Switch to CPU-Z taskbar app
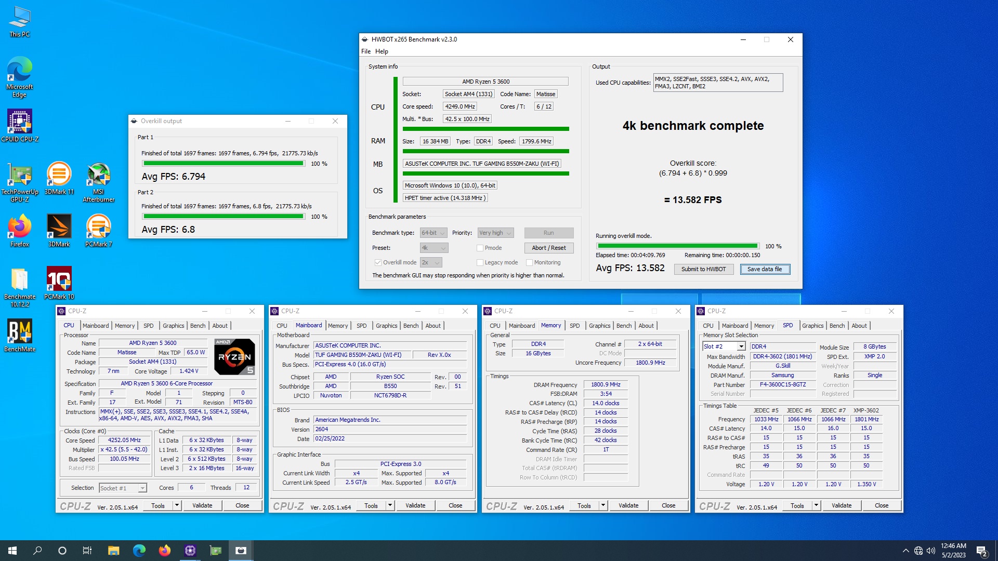The width and height of the screenshot is (998, 561). [x=190, y=551]
